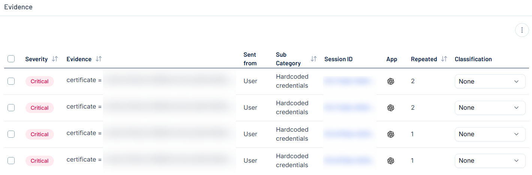
Task: Check the third evidence row checkbox
Action: pyautogui.click(x=11, y=134)
